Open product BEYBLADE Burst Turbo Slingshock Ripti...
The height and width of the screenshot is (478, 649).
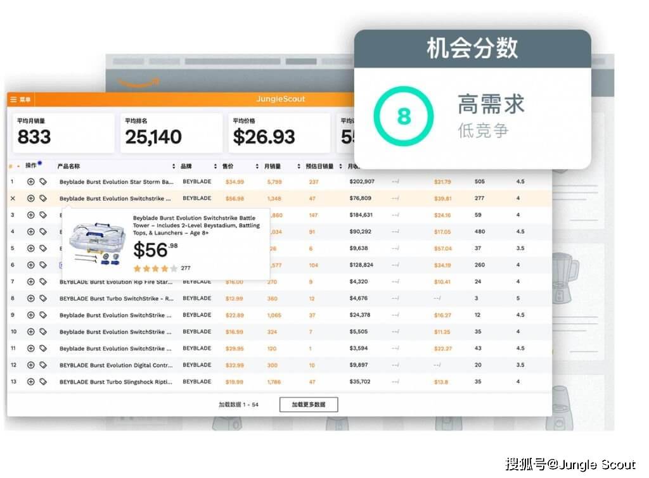point(116,382)
